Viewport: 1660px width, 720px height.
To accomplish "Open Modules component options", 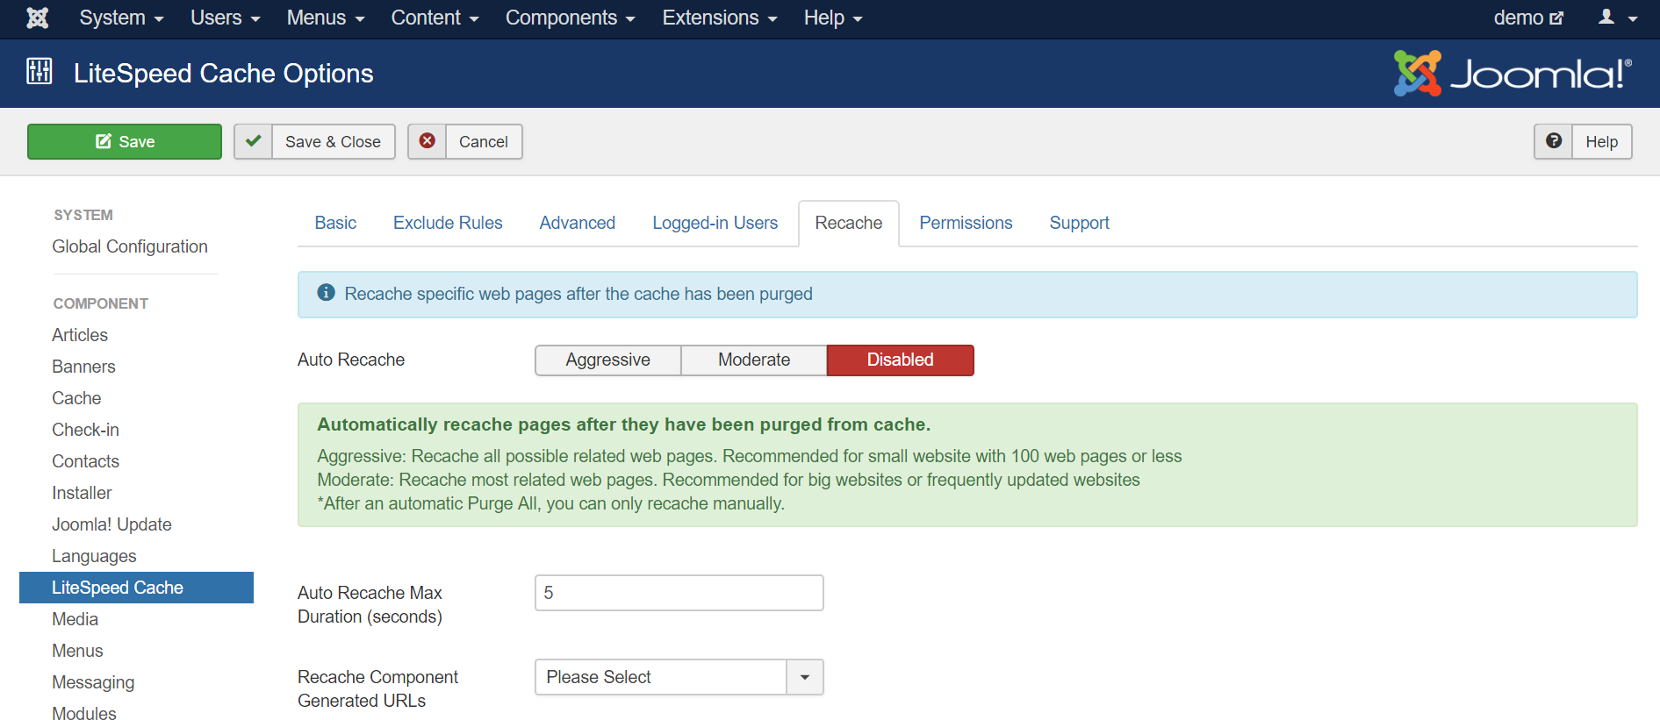I will coord(83,712).
